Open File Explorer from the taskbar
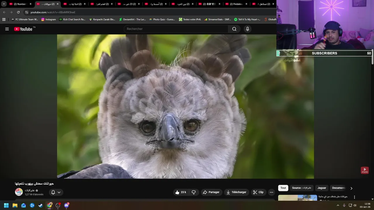This screenshot has height=210, width=374. point(15,205)
